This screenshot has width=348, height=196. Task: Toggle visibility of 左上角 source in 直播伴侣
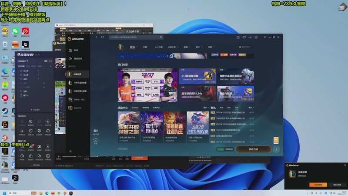pyautogui.click(x=38, y=75)
